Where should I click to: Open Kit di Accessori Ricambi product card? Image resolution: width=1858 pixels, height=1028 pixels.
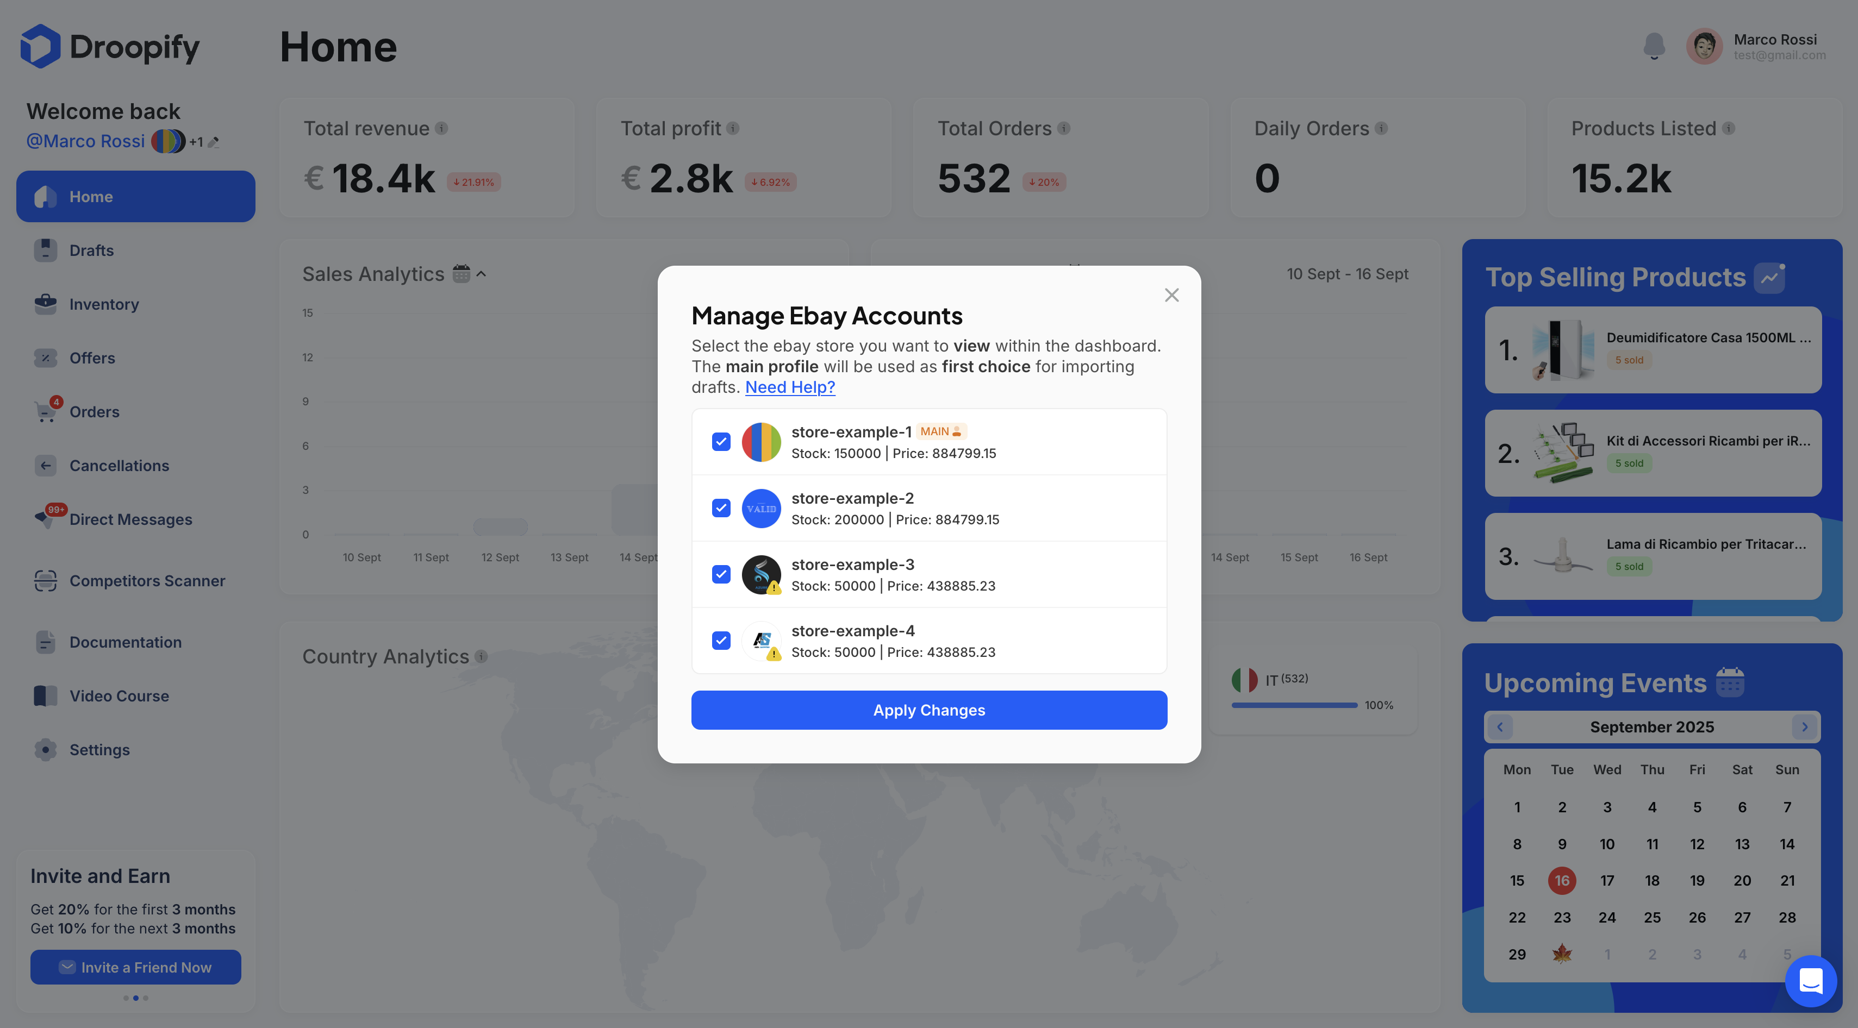(1653, 453)
